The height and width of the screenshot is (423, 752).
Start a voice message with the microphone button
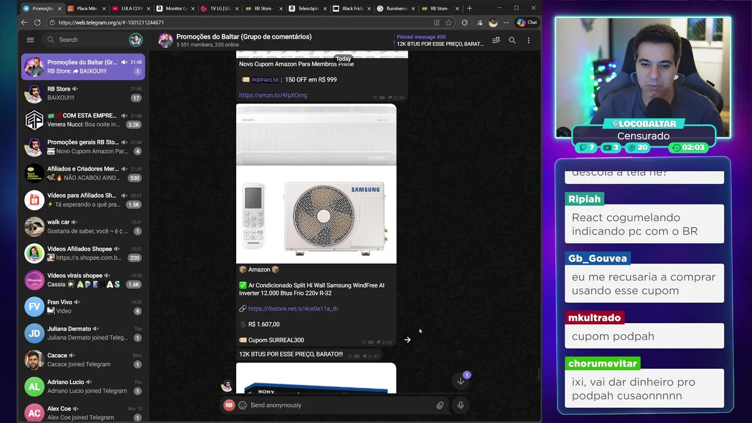click(x=461, y=405)
